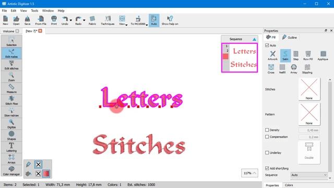Toggle the Auto checkbox in Properties
The width and height of the screenshot is (334, 188).
tap(267, 45)
